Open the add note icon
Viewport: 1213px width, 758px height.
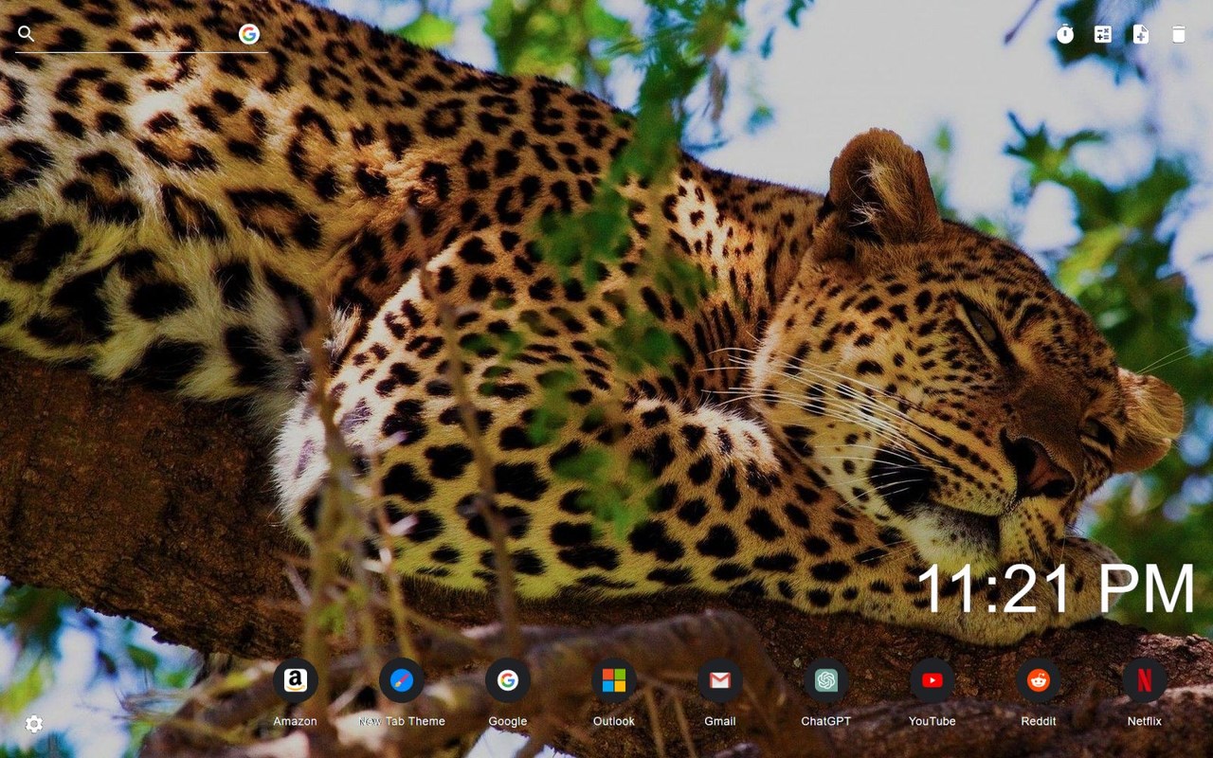click(1141, 34)
